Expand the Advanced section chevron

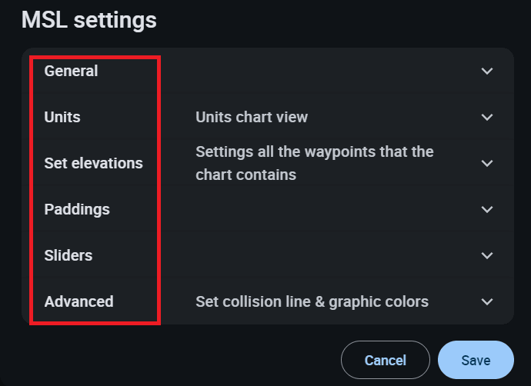click(x=486, y=301)
